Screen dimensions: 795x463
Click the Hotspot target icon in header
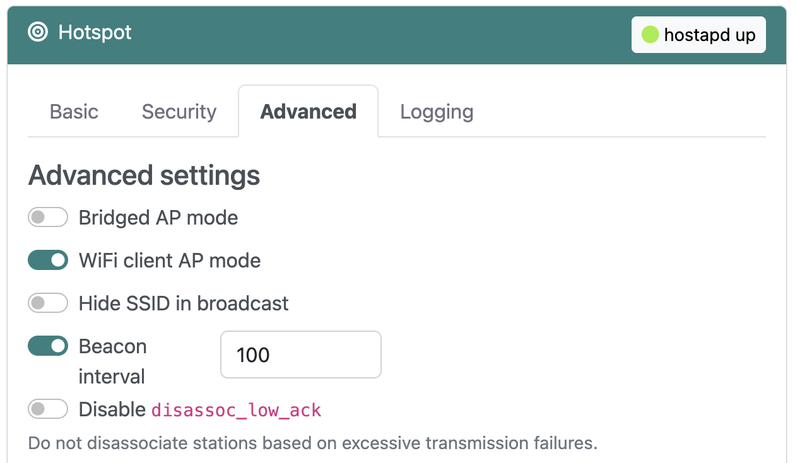coord(38,32)
